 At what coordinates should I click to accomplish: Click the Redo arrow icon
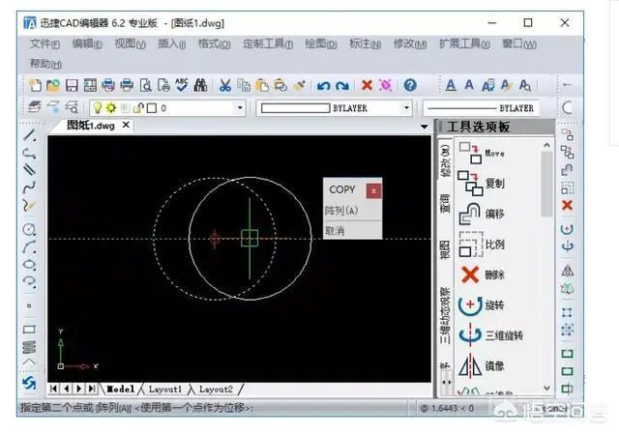click(341, 85)
